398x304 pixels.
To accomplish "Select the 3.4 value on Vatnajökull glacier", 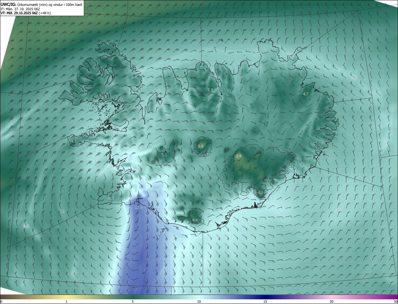I will [x=238, y=156].
